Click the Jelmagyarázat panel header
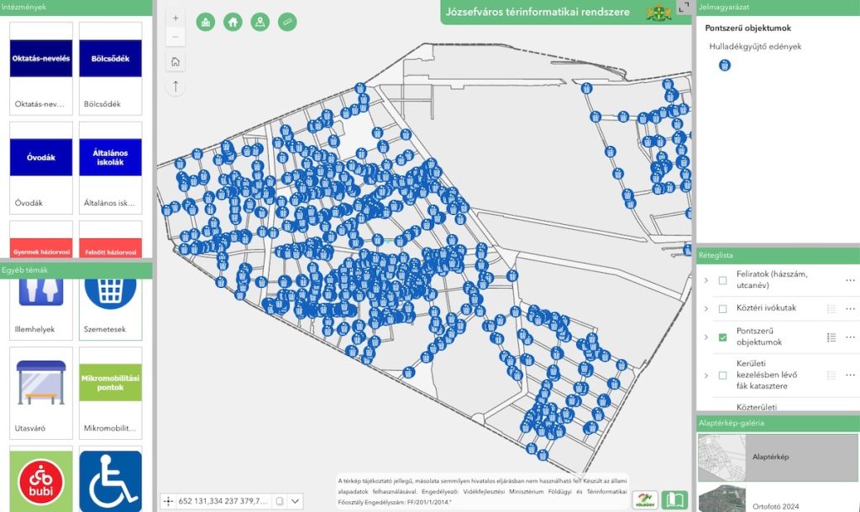Screen dimensions: 860x512 click(x=778, y=7)
